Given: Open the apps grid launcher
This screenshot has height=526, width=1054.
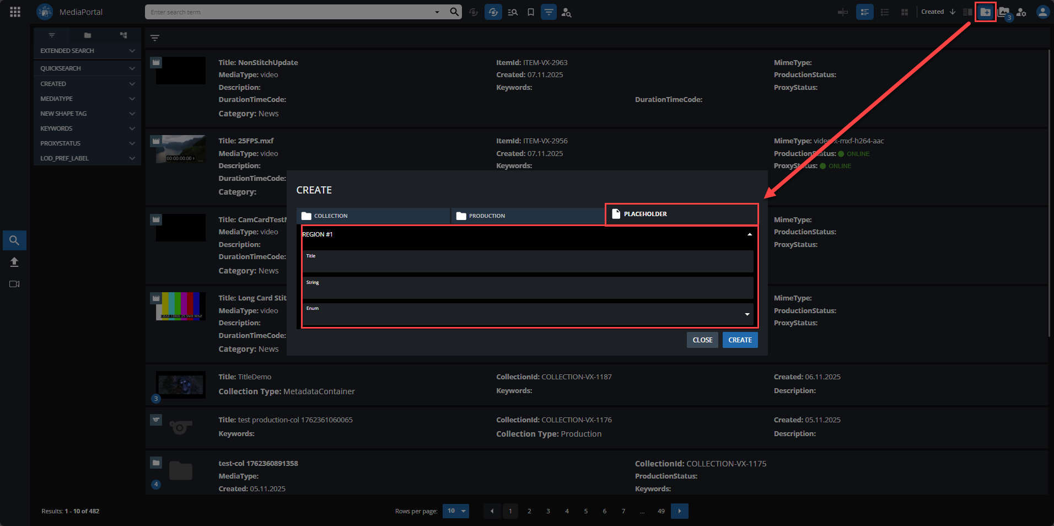Looking at the screenshot, I should click(x=15, y=12).
